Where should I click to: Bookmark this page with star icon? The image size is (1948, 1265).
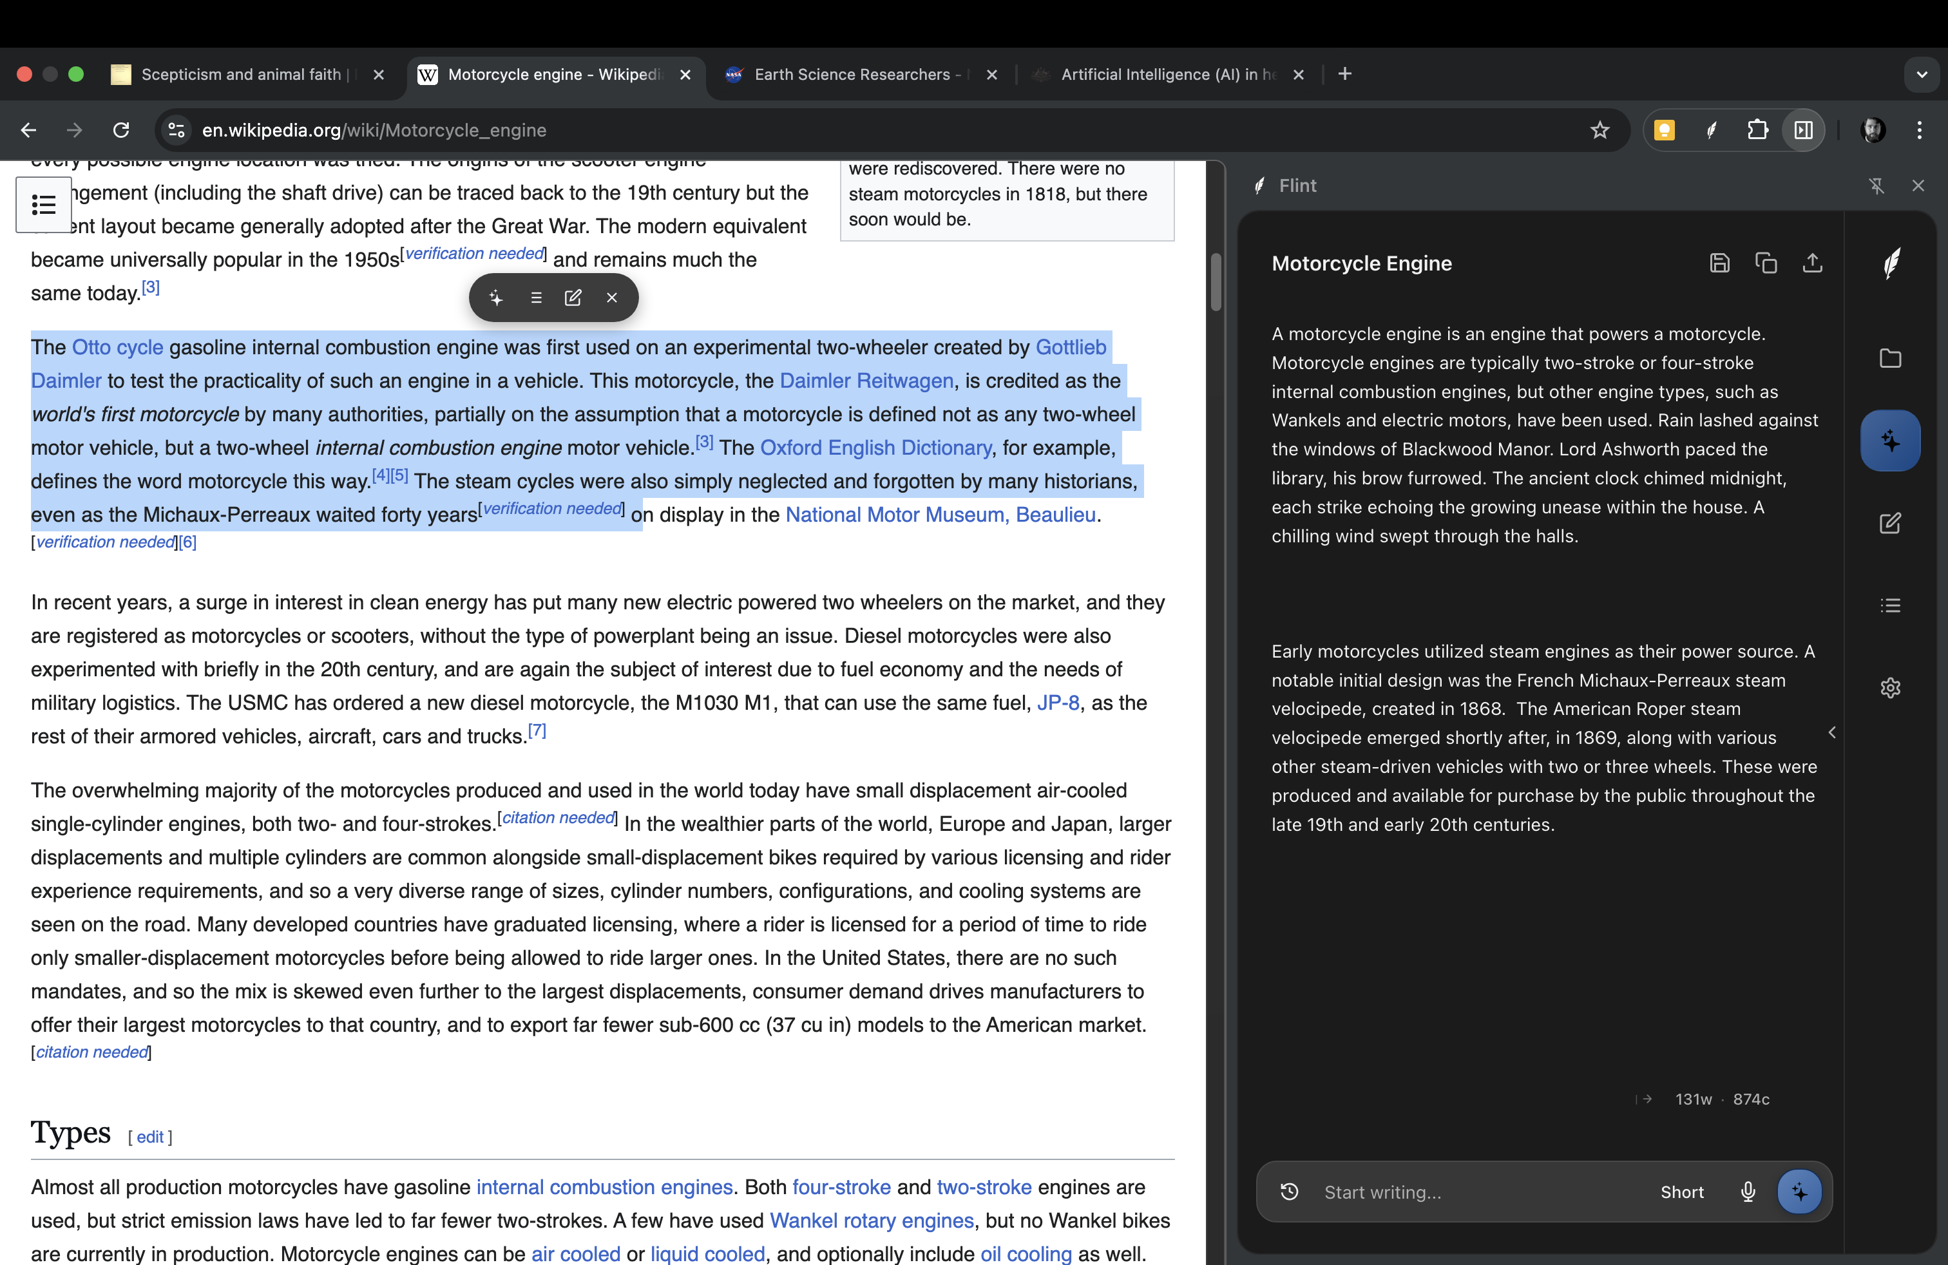pyautogui.click(x=1599, y=130)
